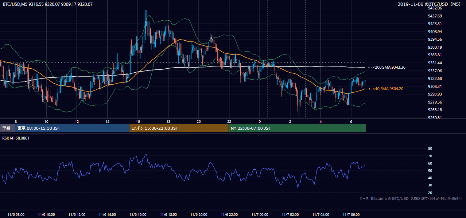The image size is (466, 218).
Task: Click price axis value 9365.81
Action: click(x=435, y=55)
